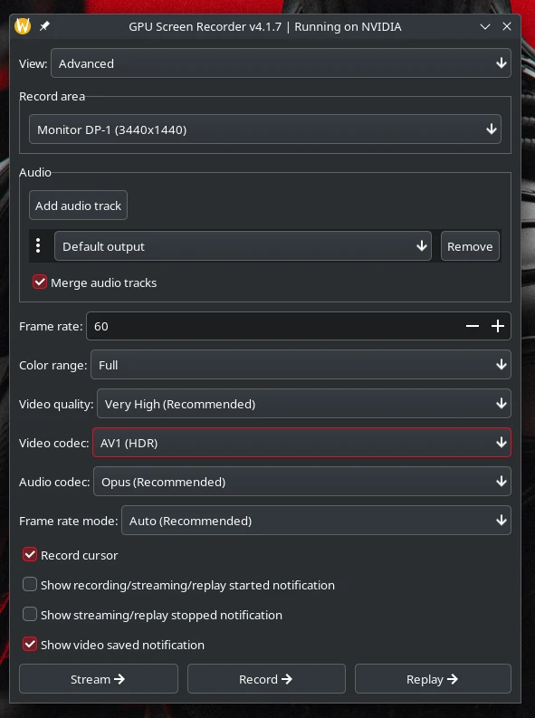Uncheck the Record cursor option
The height and width of the screenshot is (718, 535).
pos(30,554)
